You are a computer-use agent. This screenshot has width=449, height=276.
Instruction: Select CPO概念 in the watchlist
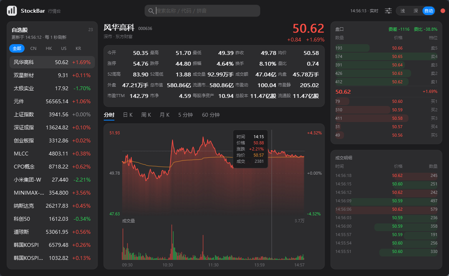[52, 167]
